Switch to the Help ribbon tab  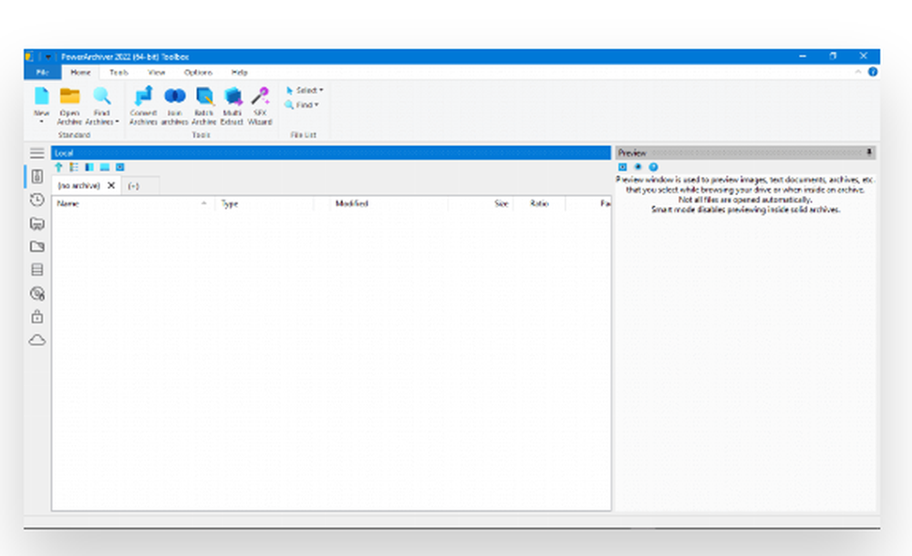click(239, 72)
